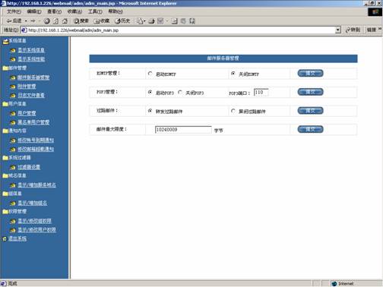Screen dimensions: 383x287
Task: Open the 收藏 favorites toolbar button
Action: (102, 21)
